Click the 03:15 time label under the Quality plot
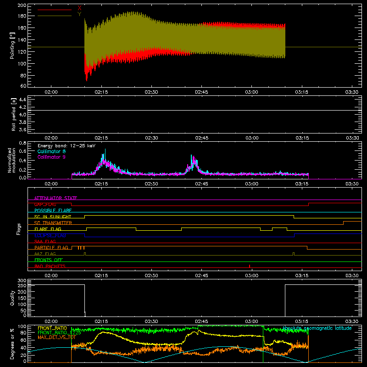This screenshot has height=367, width=367. point(302,322)
